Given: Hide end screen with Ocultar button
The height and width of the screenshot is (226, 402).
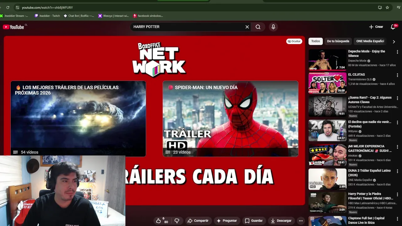Looking at the screenshot, I should pos(294,41).
